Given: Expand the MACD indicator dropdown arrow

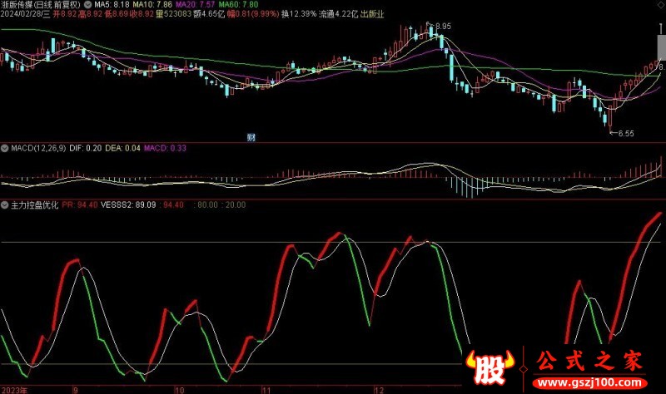Looking at the screenshot, I should [x=5, y=148].
